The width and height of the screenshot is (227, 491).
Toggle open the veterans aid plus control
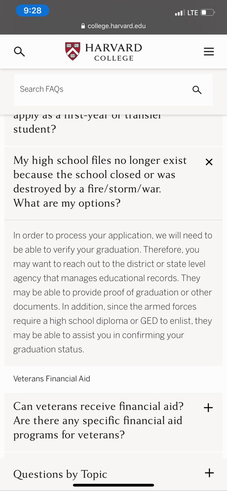pyautogui.click(x=208, y=408)
